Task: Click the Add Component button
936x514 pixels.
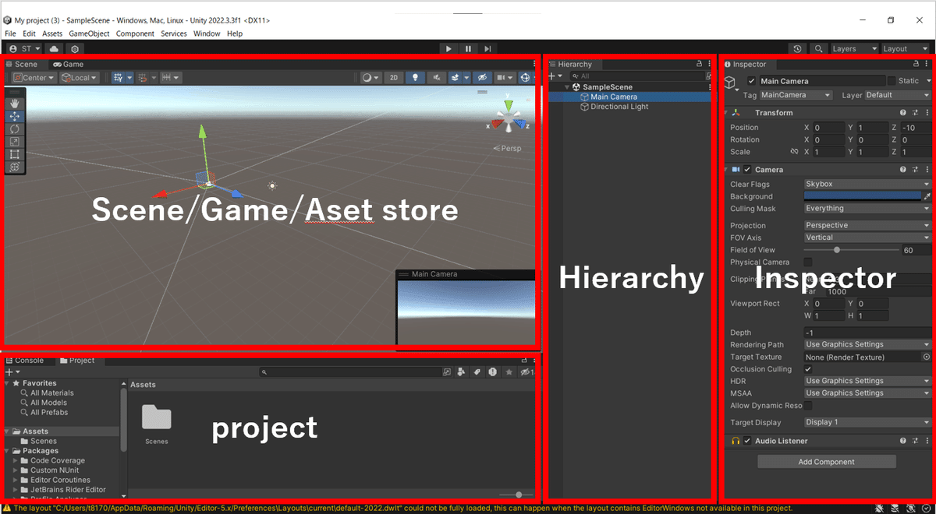Action: (x=826, y=461)
